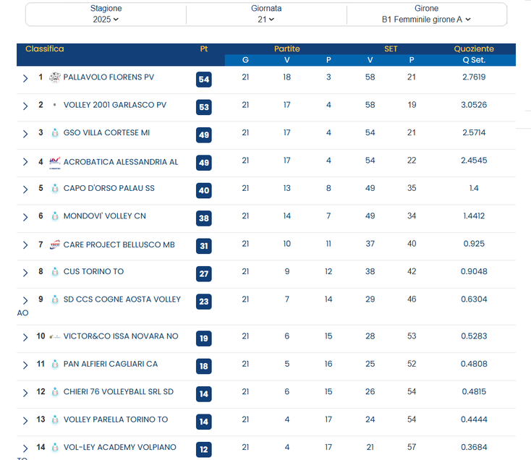Click the Pt column header
531x460 pixels.
(204, 49)
